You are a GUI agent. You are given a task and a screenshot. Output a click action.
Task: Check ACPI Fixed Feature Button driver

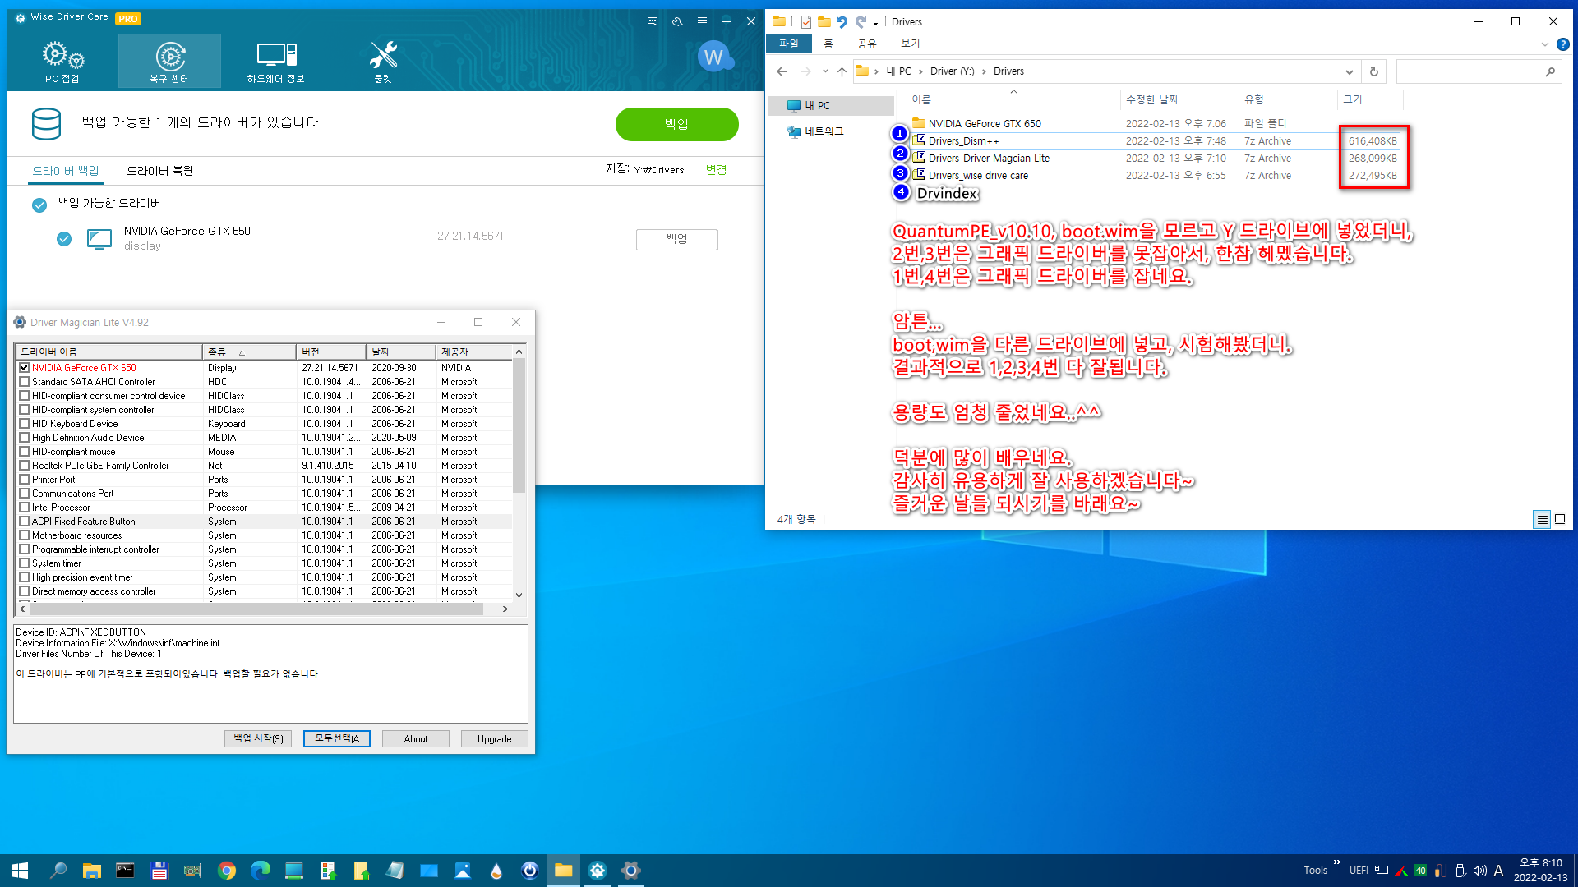coord(25,522)
